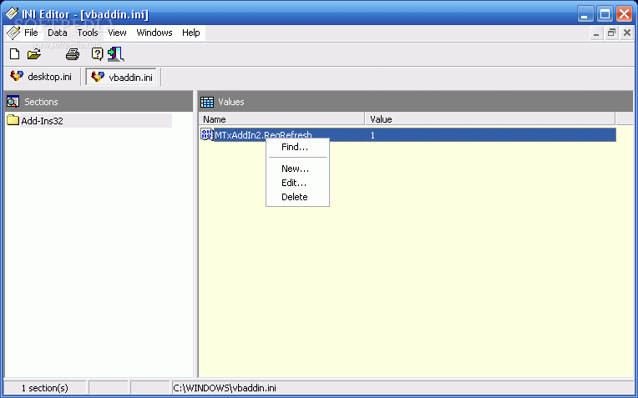Open the View menu
The image size is (638, 398).
coord(117,33)
